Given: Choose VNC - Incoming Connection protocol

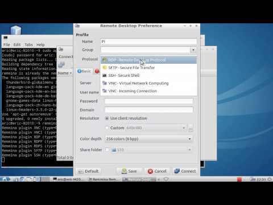Looking at the screenshot, I should [148, 91].
